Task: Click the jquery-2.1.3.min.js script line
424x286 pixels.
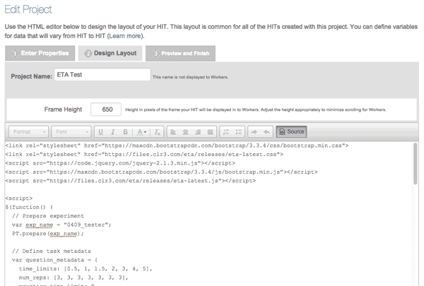Action: [120, 163]
